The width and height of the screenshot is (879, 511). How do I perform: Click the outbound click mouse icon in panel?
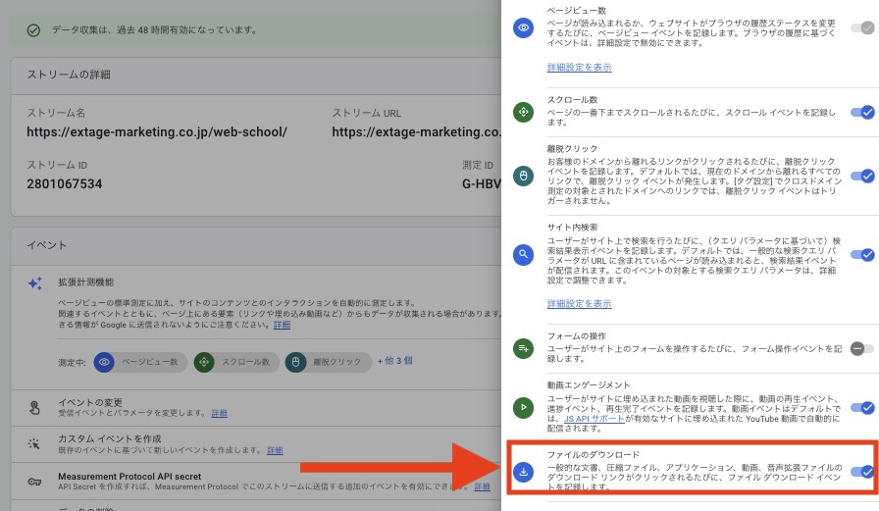point(523,176)
